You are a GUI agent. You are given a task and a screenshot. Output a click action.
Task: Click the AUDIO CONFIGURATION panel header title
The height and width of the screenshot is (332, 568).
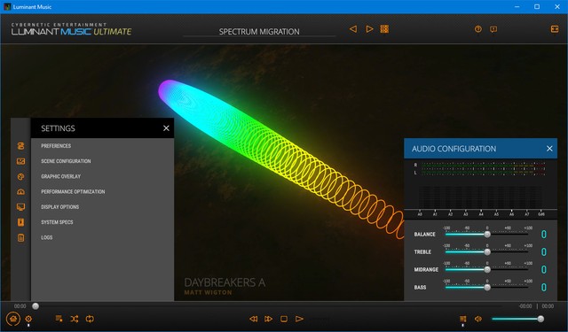[454, 149]
